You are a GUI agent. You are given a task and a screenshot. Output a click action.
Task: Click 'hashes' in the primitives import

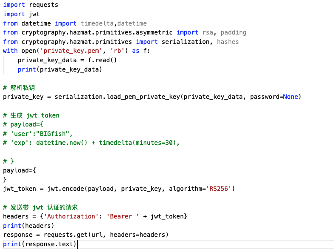pos(228,42)
